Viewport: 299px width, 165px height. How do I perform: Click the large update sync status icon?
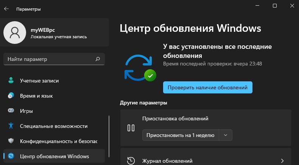pyautogui.click(x=140, y=67)
